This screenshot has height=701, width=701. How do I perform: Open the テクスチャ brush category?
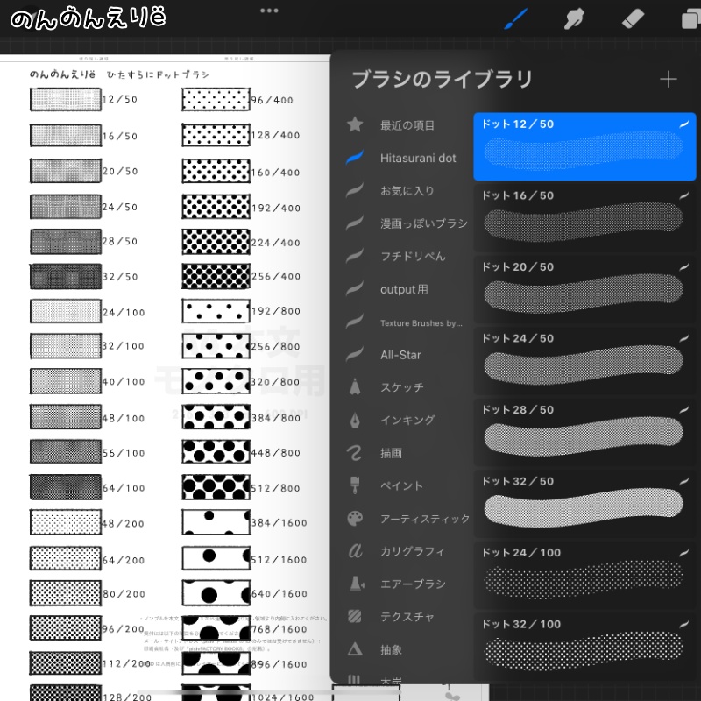(x=406, y=617)
